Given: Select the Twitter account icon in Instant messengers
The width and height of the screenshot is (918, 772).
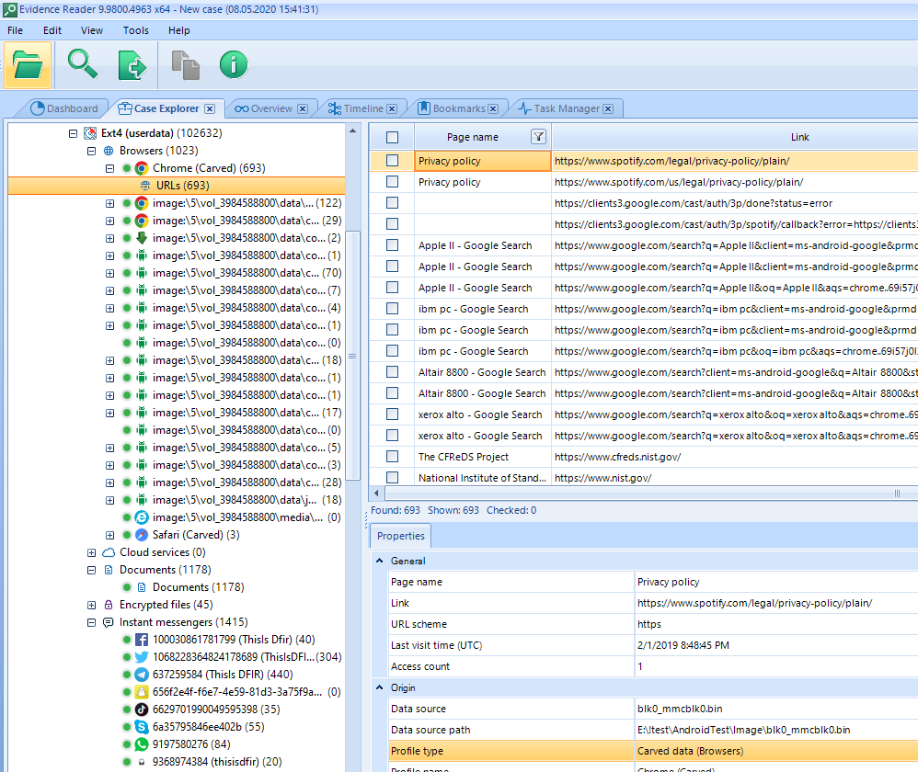Looking at the screenshot, I should point(141,657).
